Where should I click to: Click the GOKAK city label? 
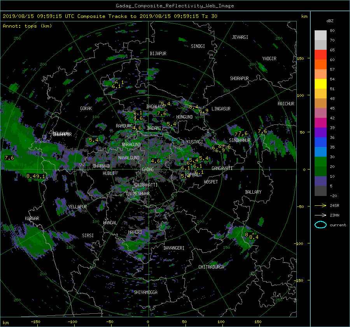[86, 108]
